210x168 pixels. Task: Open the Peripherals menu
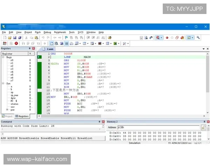[60, 32]
